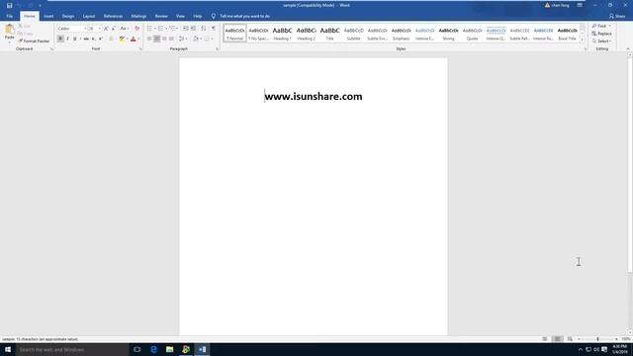Switch to the References tab
The height and width of the screenshot is (356, 633).
[113, 16]
